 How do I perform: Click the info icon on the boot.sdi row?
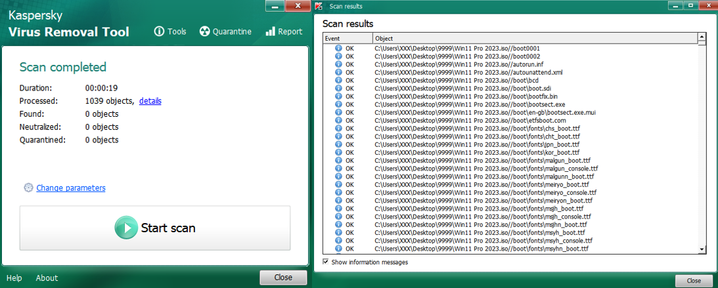tap(339, 88)
